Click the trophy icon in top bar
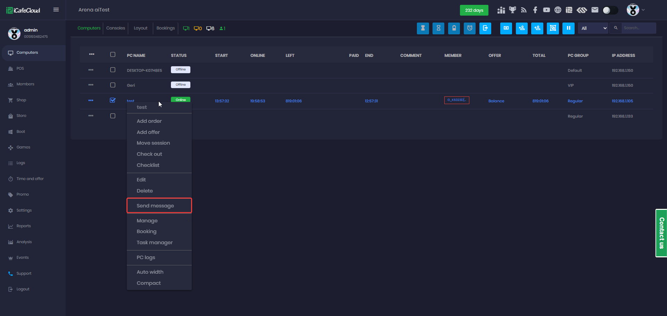The width and height of the screenshot is (667, 316). click(512, 10)
